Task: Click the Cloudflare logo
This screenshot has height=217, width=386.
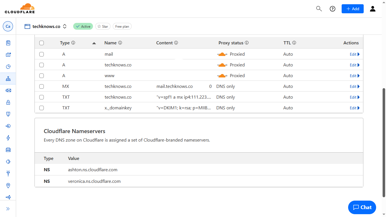Action: tap(20, 8)
